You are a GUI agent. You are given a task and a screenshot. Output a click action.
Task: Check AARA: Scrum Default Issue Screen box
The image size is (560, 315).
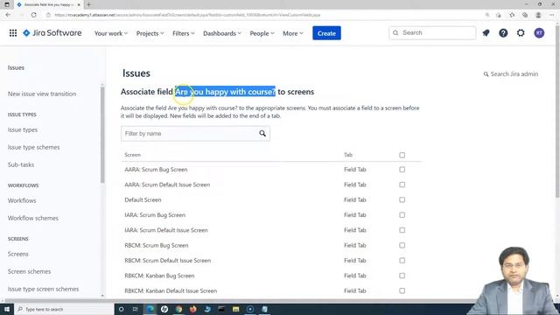click(x=402, y=185)
